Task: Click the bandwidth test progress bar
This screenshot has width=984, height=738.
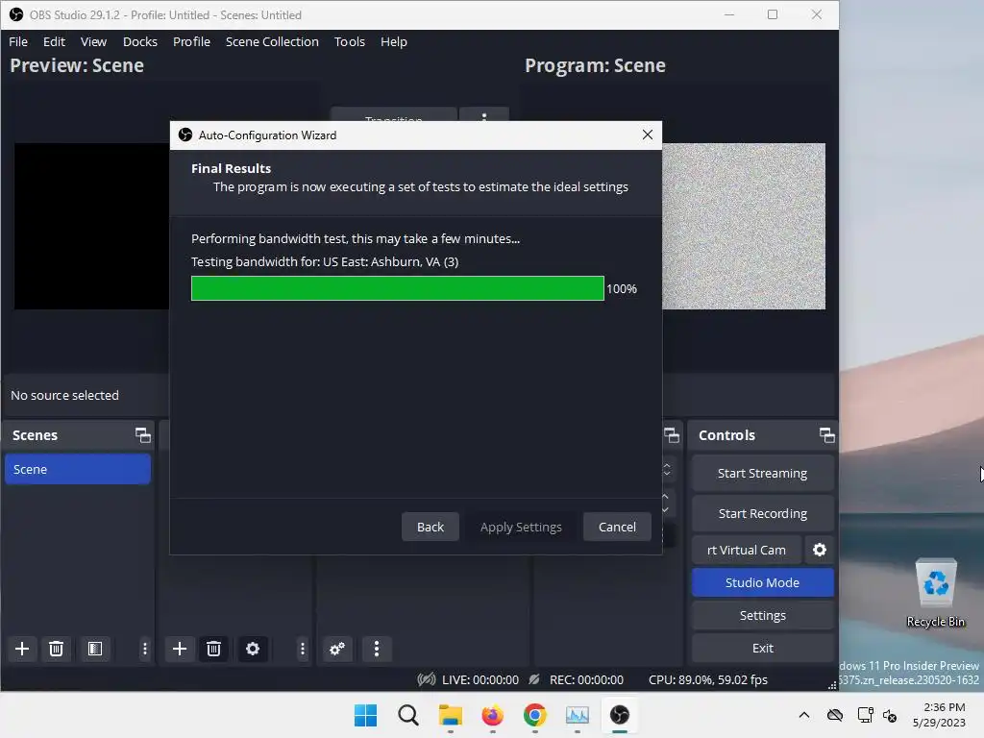Action: (397, 288)
